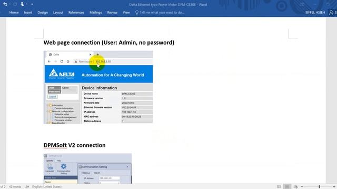Open the Touch/Mouse mode dropdown arrow

27,4
